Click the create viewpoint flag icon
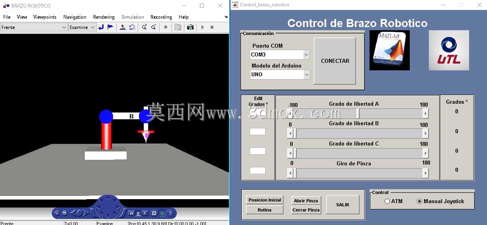 [x=110, y=27]
